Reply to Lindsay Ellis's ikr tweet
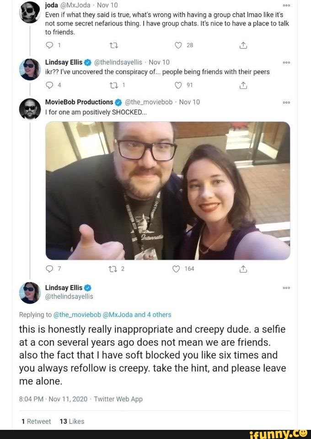 49,85
